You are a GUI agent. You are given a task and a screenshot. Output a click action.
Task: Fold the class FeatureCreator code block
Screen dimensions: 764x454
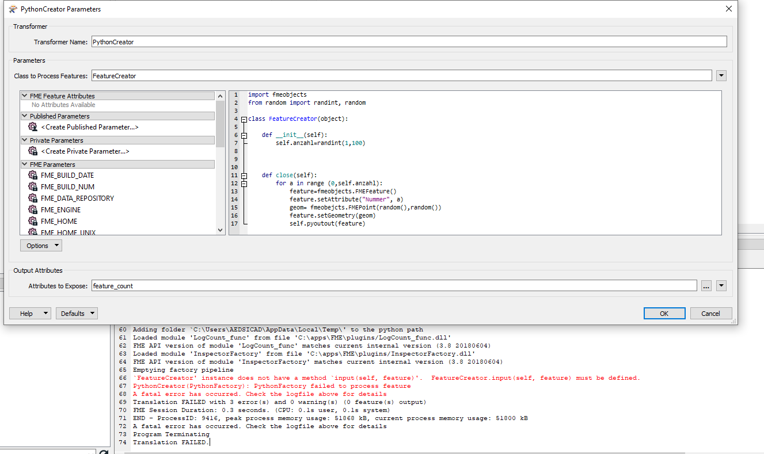pos(244,119)
